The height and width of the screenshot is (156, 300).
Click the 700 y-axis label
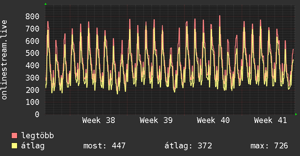coord(32,29)
